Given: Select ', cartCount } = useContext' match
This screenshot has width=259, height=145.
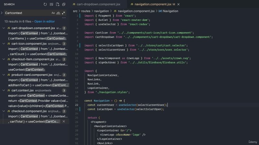Looking at the screenshot, I should tap(38, 54).
